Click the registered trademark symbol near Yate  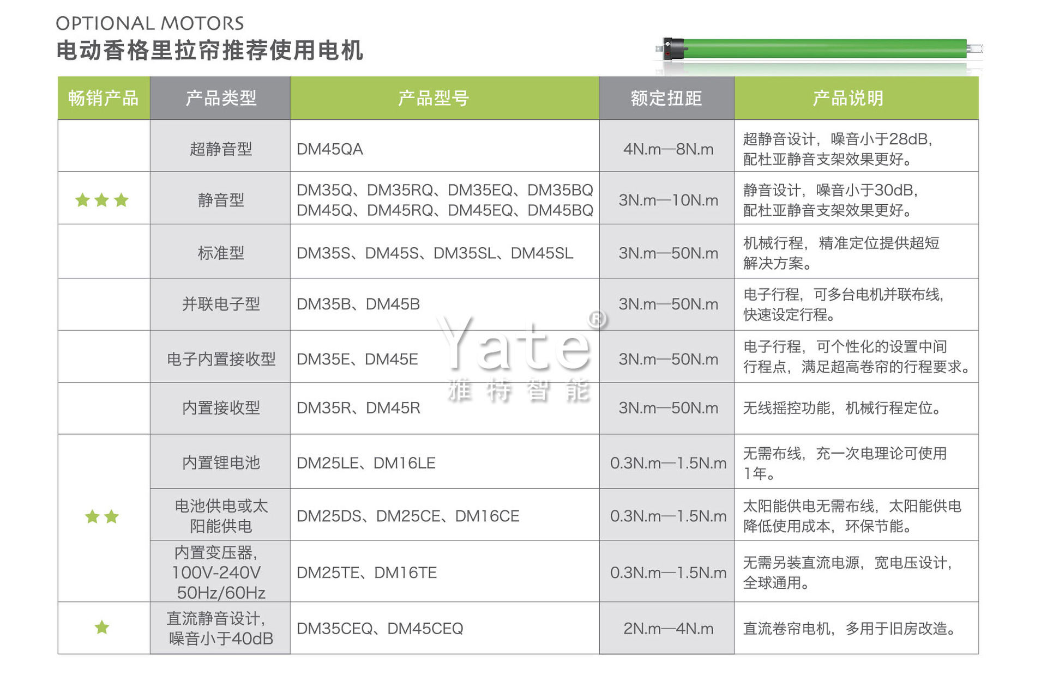point(597,319)
